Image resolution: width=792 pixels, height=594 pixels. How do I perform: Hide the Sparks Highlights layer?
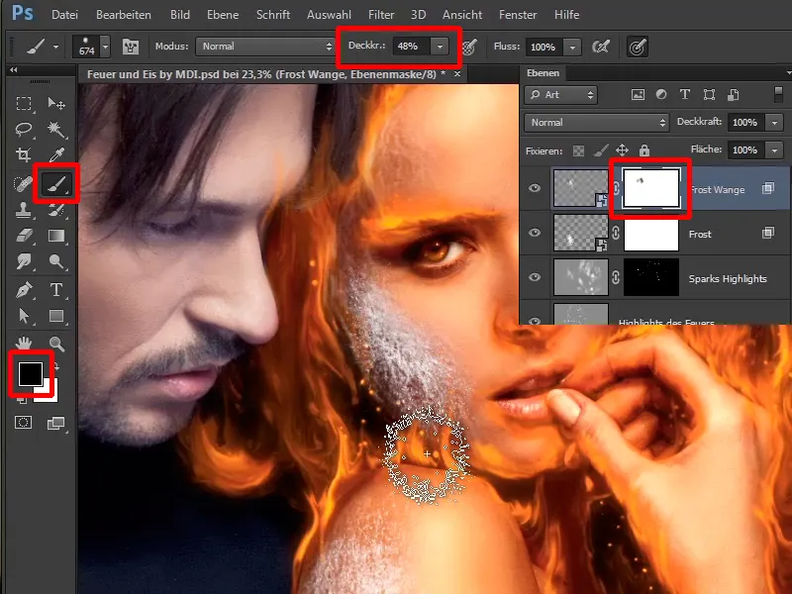(535, 277)
